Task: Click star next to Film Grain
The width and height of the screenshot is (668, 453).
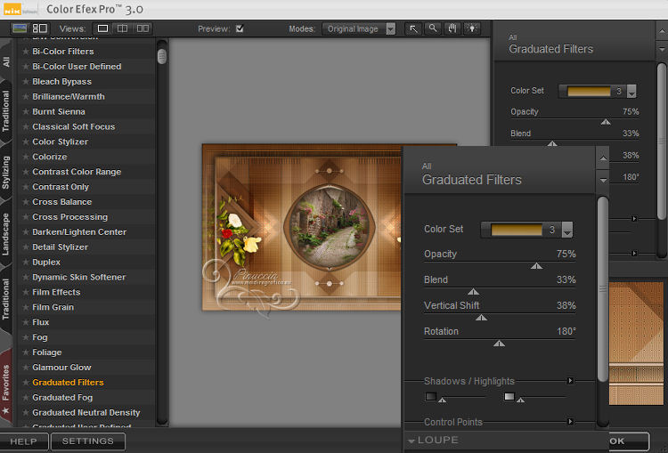Action: click(26, 307)
